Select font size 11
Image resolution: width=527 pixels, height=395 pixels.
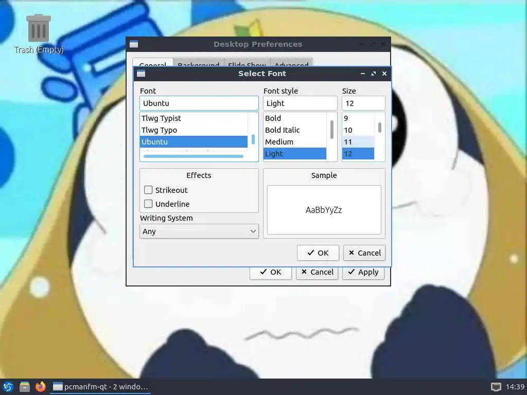tap(358, 142)
